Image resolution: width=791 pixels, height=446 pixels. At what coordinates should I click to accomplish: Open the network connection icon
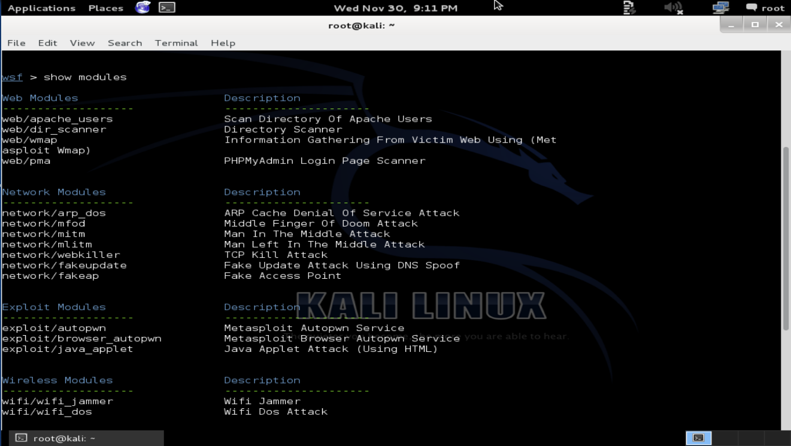point(721,8)
